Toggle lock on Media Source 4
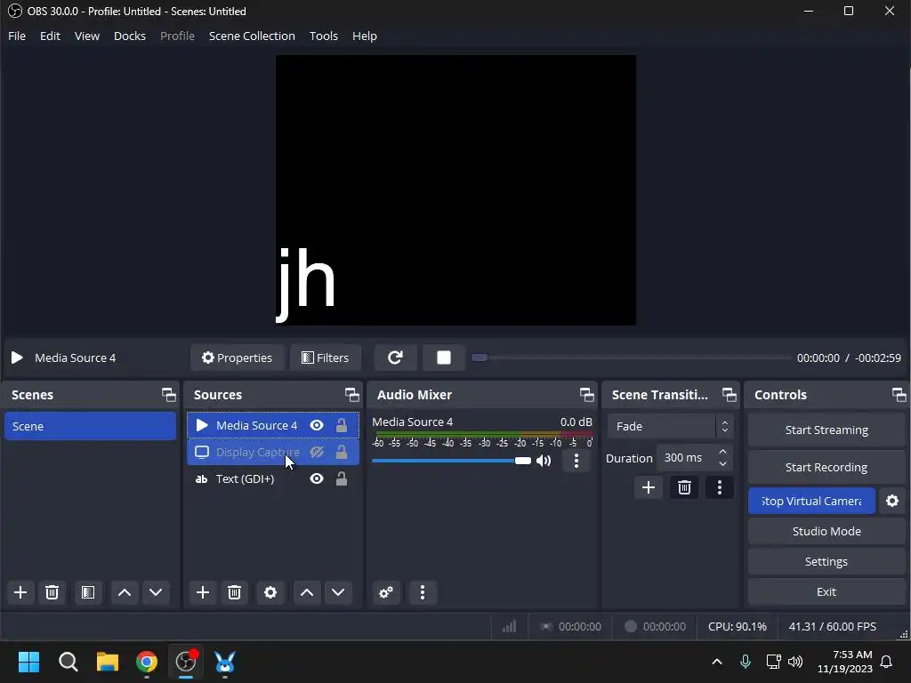 342,425
